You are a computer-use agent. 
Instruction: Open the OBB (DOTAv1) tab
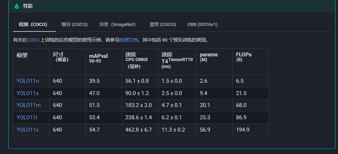tap(203, 25)
